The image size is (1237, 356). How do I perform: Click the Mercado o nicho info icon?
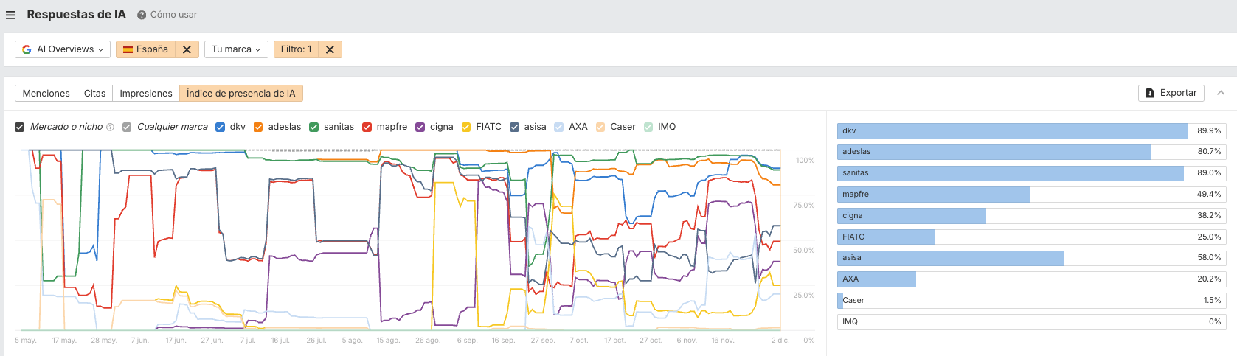111,127
